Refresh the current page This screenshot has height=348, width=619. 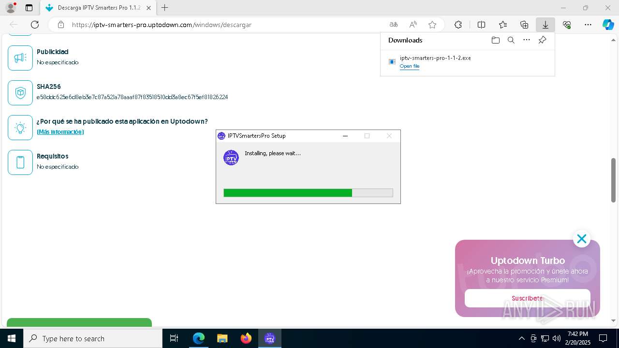pos(35,25)
